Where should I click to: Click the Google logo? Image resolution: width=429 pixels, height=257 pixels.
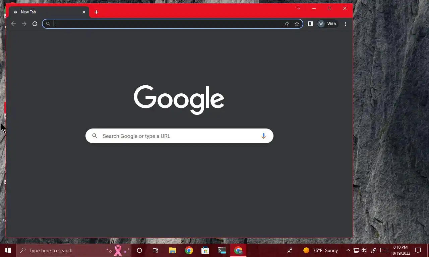[x=179, y=99]
